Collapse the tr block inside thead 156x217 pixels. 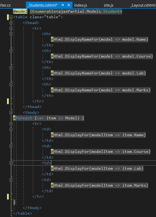pos(11,28)
